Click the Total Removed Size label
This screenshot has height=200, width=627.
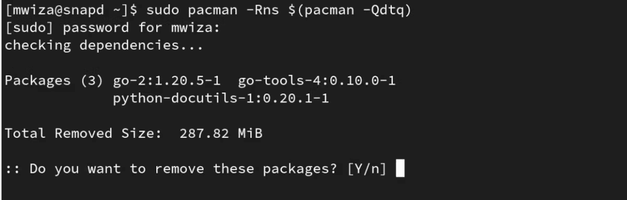83,133
